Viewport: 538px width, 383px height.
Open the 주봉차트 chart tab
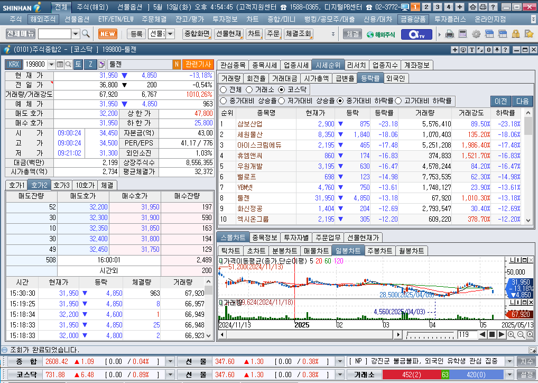click(380, 251)
